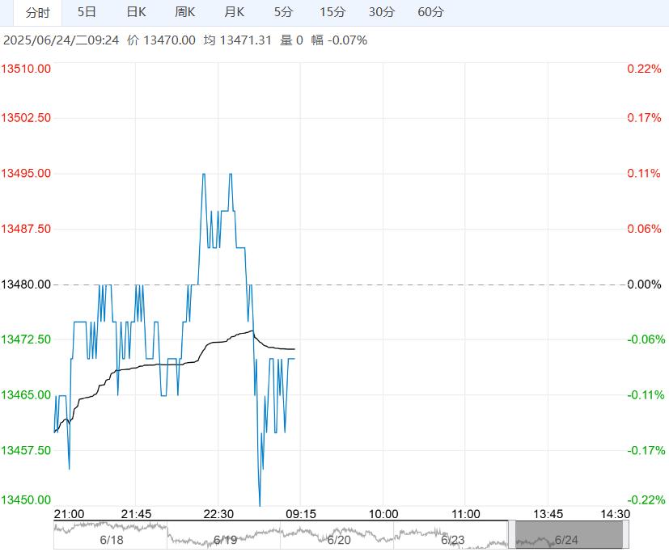669x552 pixels.
Task: Select the 5分 five-minute interval tab
Action: 284,12
